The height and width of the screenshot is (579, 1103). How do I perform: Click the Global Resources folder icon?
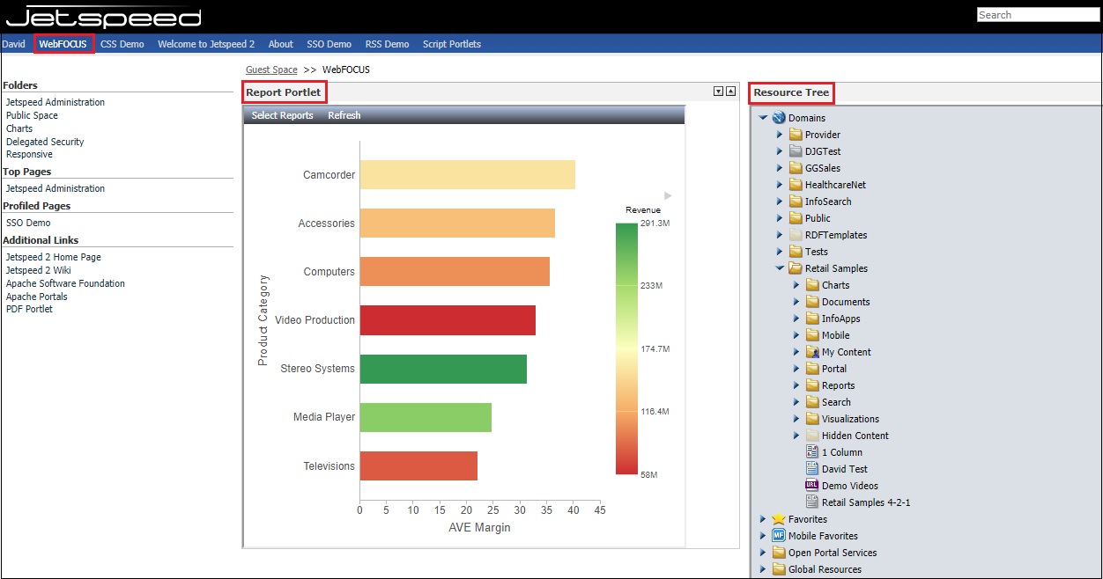(x=778, y=569)
